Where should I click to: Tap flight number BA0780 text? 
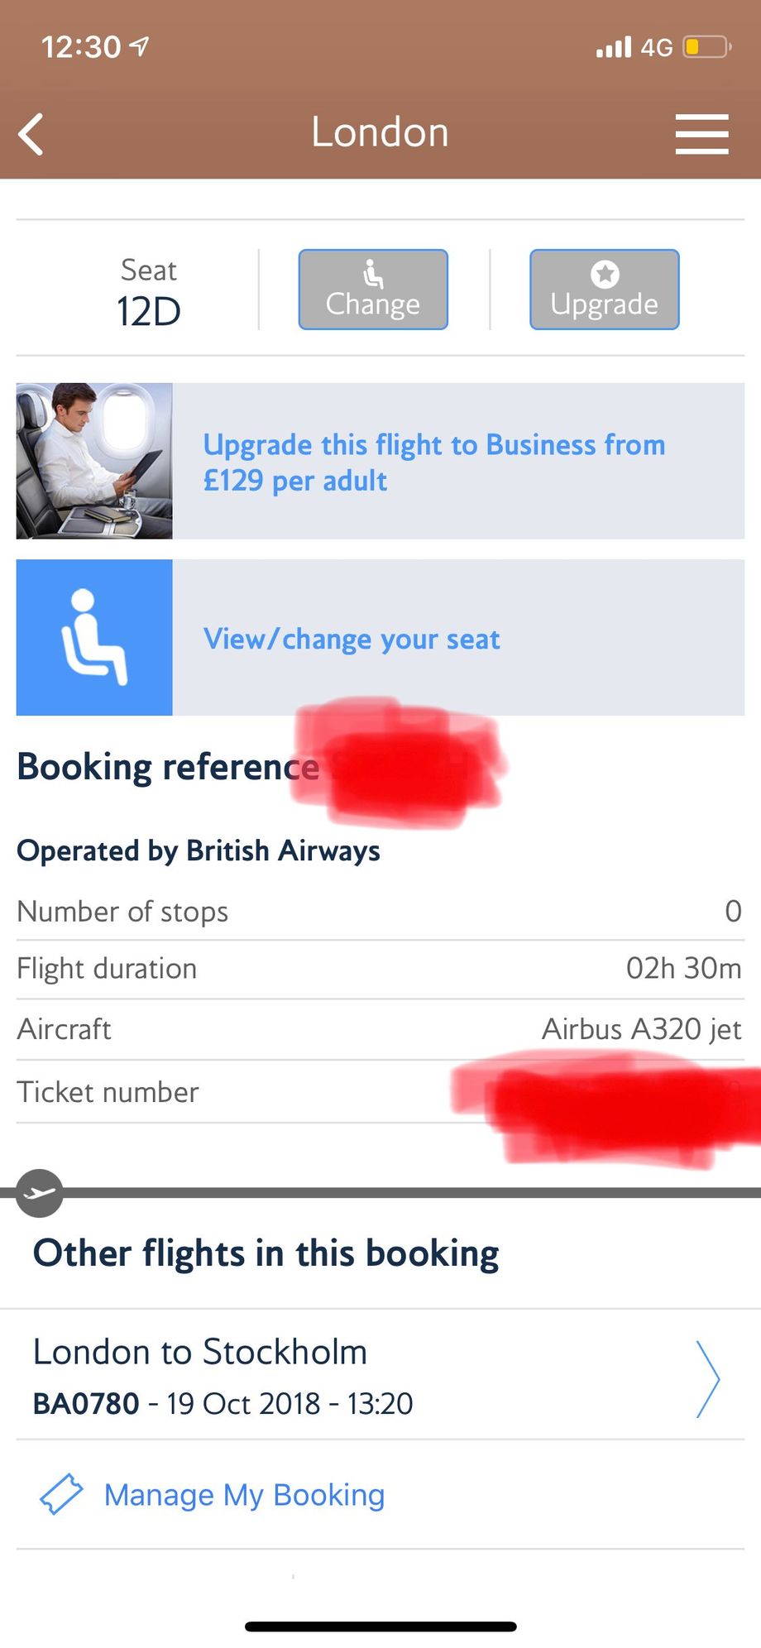click(86, 1404)
